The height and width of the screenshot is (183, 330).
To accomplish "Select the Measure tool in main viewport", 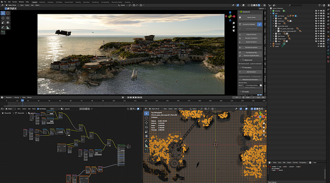I will 8,27.
